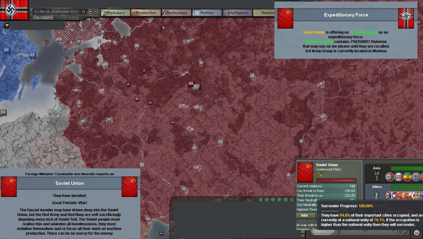The image size is (423, 239).
Task: Click the 'Great Patriotic War!' decision text
Action: [x=70, y=203]
